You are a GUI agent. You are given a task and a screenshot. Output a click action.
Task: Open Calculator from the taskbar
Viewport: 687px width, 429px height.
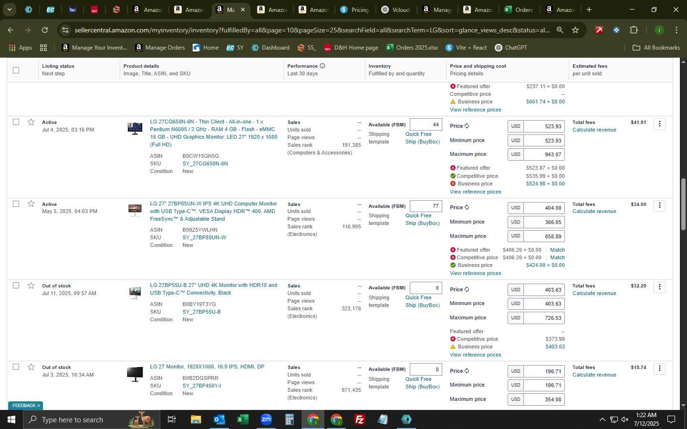click(289, 419)
